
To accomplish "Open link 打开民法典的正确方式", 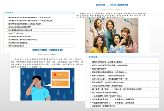I will [x=16, y=46].
